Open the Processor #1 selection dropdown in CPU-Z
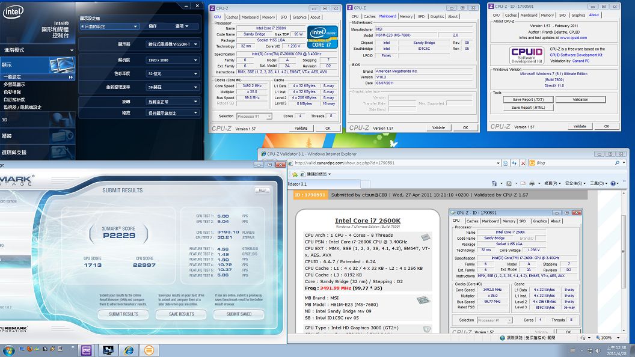 [x=254, y=116]
